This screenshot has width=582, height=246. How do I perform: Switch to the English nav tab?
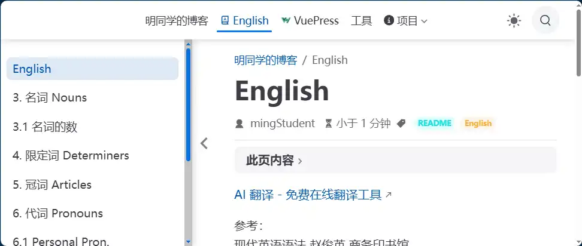point(244,21)
